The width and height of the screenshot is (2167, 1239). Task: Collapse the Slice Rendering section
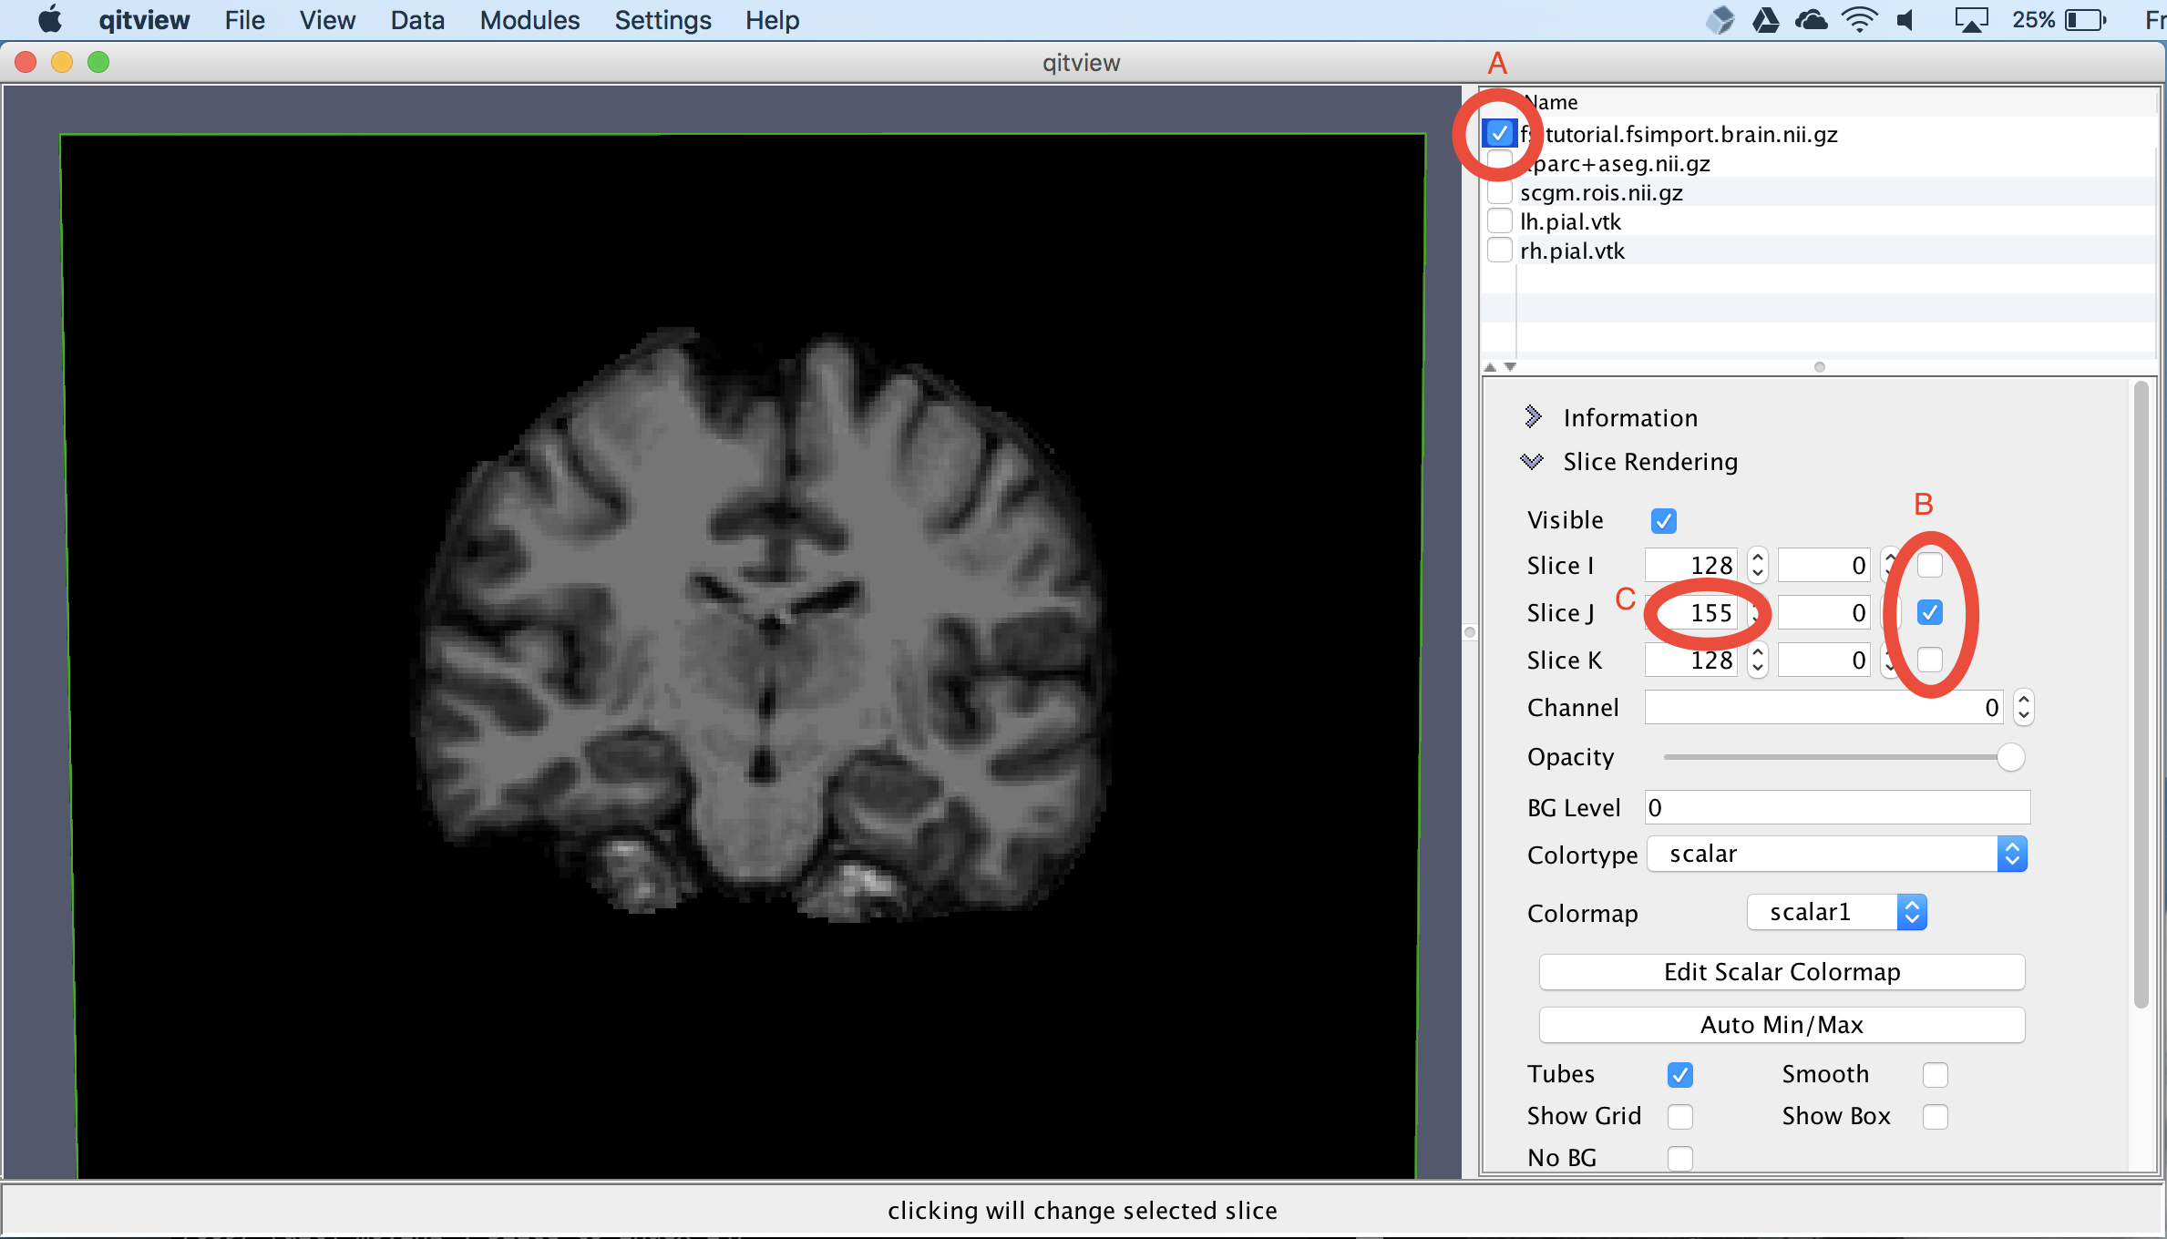(x=1533, y=462)
